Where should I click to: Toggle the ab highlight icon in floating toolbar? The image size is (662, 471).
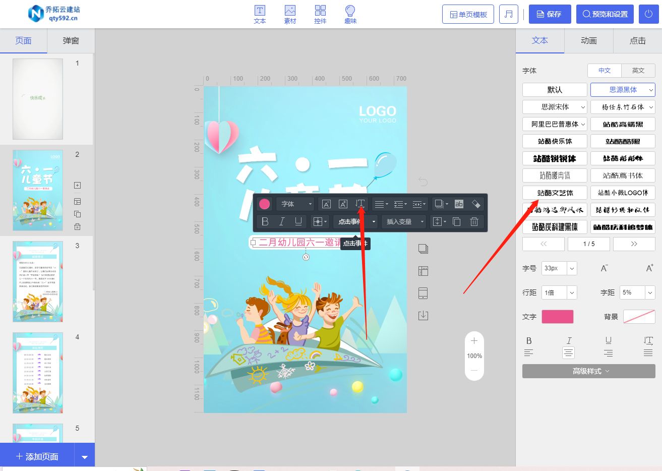point(459,204)
